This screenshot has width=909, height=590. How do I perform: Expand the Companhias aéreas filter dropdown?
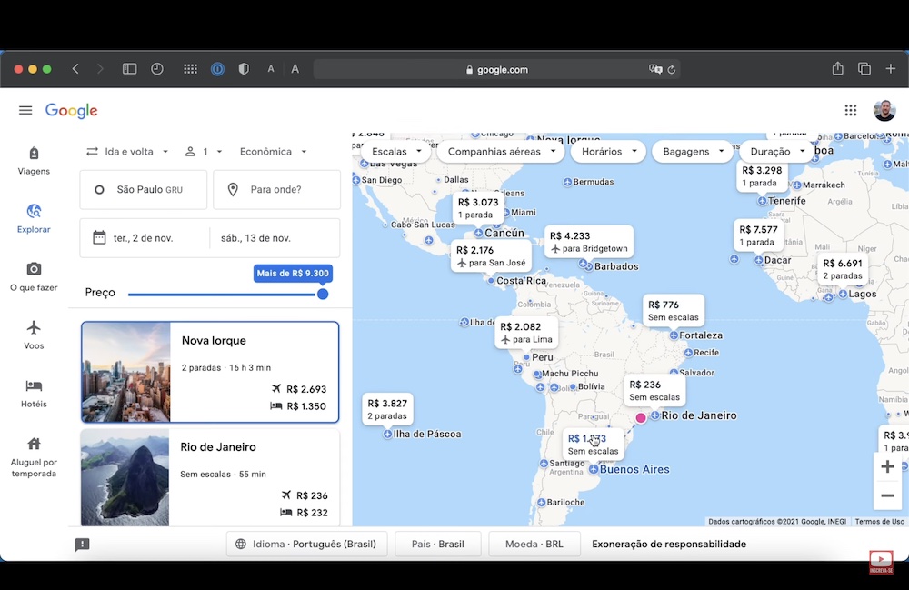pyautogui.click(x=501, y=151)
